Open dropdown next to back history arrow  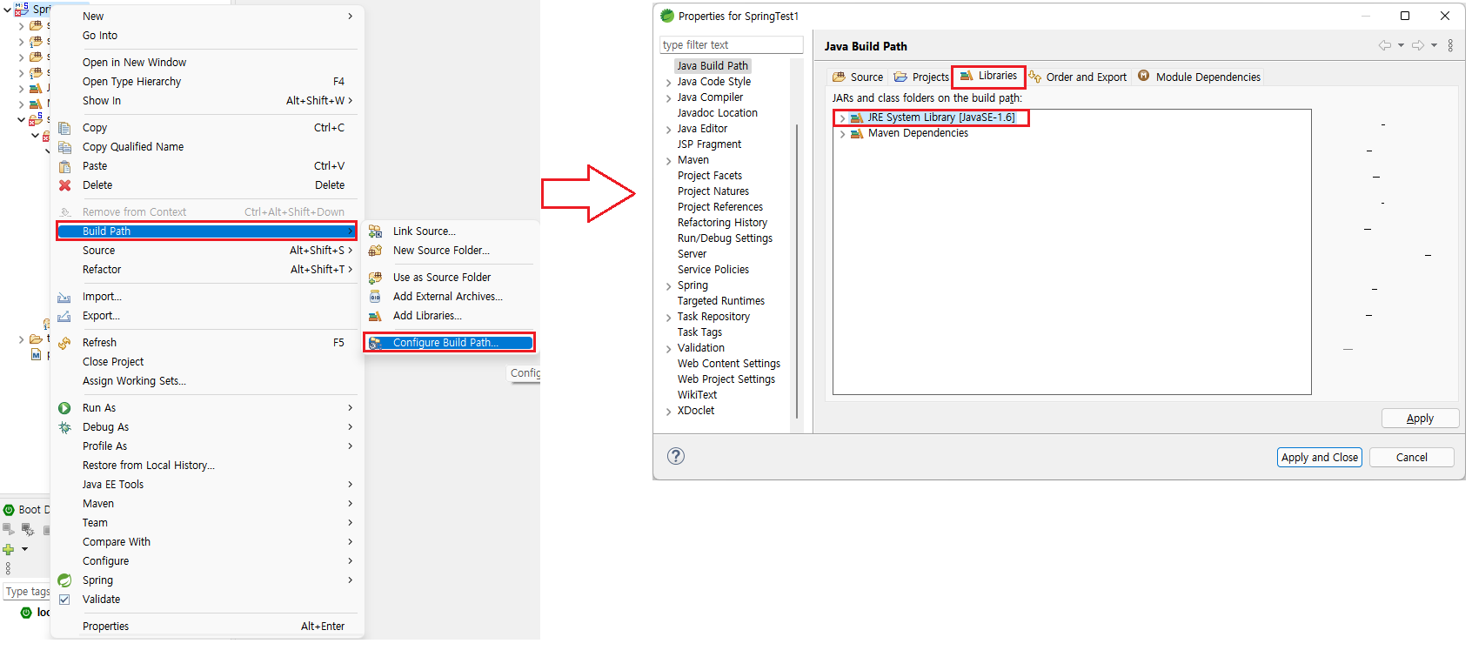click(x=1401, y=45)
